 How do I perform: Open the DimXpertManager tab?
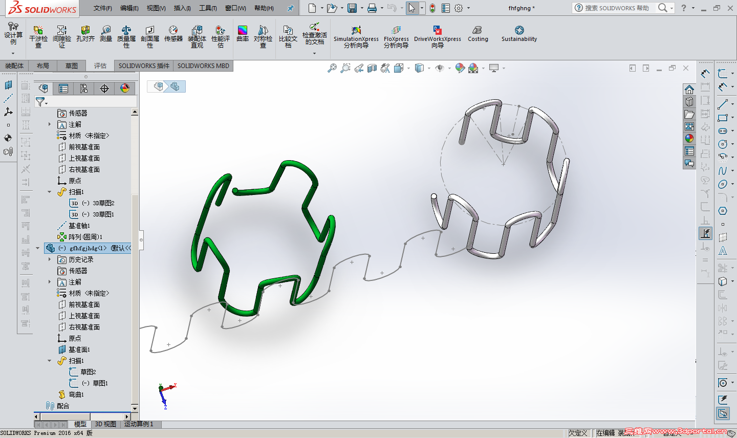tap(104, 89)
